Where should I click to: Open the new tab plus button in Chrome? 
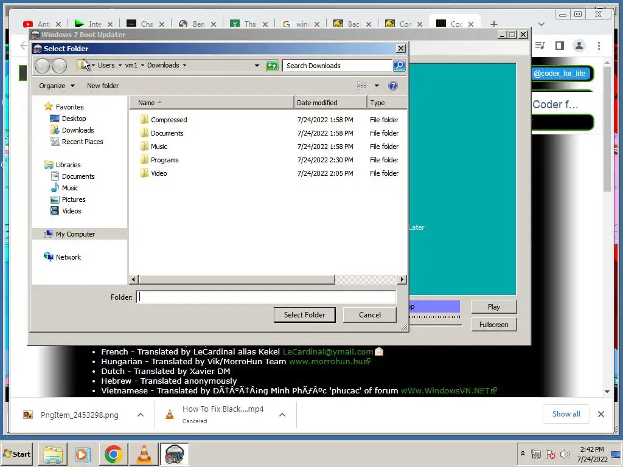click(x=493, y=24)
